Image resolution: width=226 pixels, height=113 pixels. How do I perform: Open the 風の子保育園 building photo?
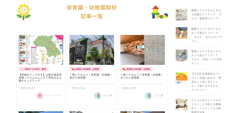pyautogui.click(x=92, y=50)
